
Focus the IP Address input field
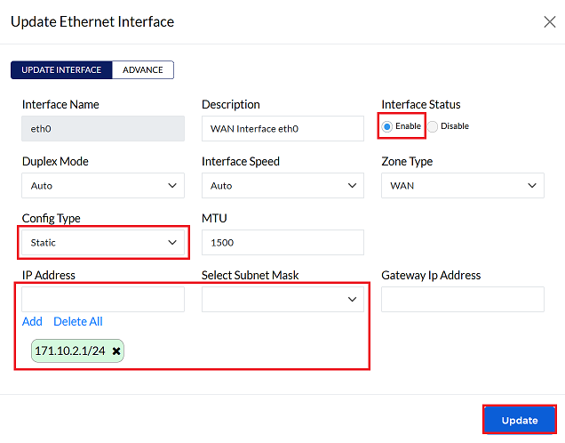103,299
